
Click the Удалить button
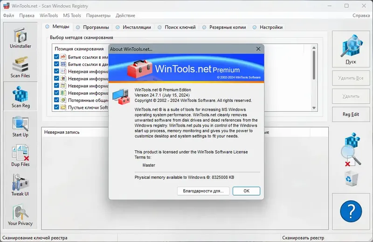tap(351, 96)
